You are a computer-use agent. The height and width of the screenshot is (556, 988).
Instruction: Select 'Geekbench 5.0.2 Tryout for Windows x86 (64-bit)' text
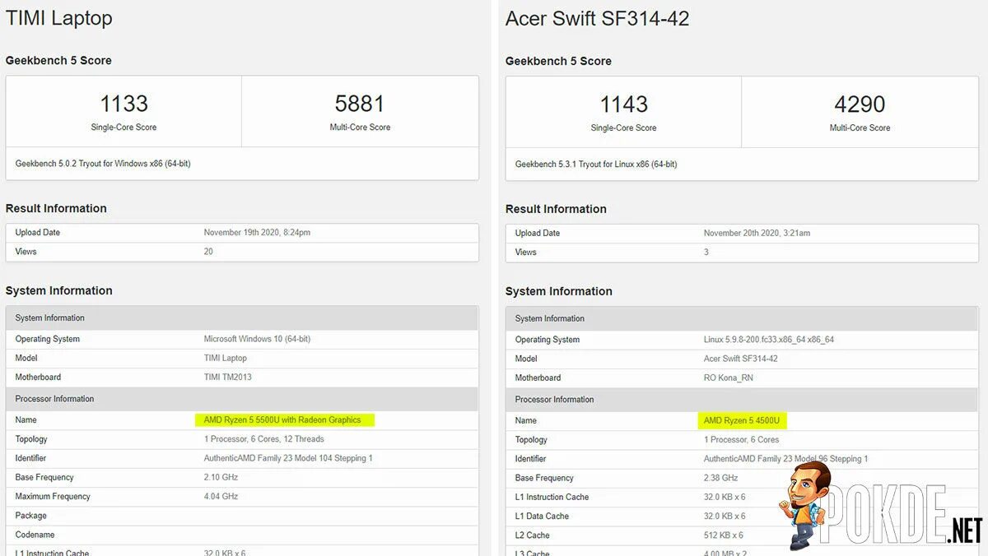(x=103, y=164)
